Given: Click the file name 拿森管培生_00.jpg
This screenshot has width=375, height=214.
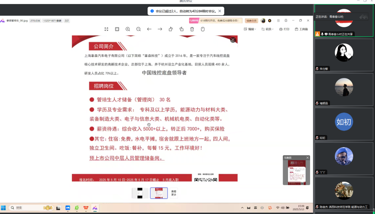Looking at the screenshot, I should click(x=17, y=21).
